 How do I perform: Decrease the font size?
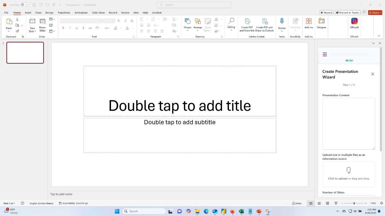click(125, 21)
